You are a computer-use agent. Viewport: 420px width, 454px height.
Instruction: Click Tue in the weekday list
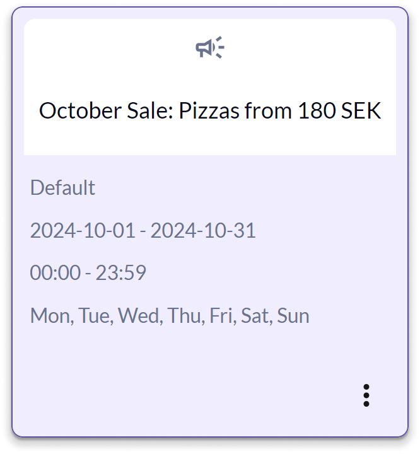pos(95,316)
